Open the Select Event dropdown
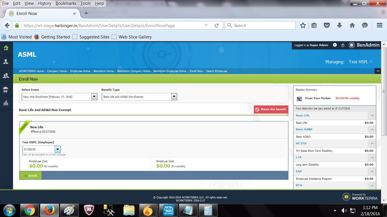Screen dimensions: 387x217 pyautogui.click(x=94, y=97)
